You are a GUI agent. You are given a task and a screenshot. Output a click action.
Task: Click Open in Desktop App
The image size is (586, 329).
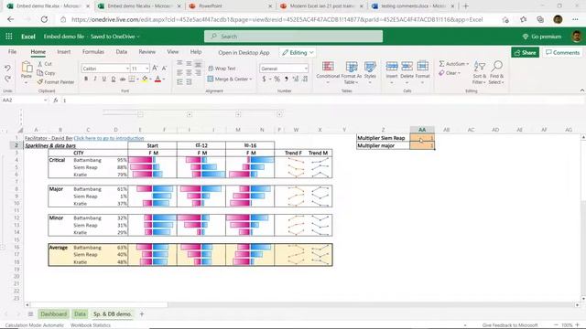(x=244, y=53)
